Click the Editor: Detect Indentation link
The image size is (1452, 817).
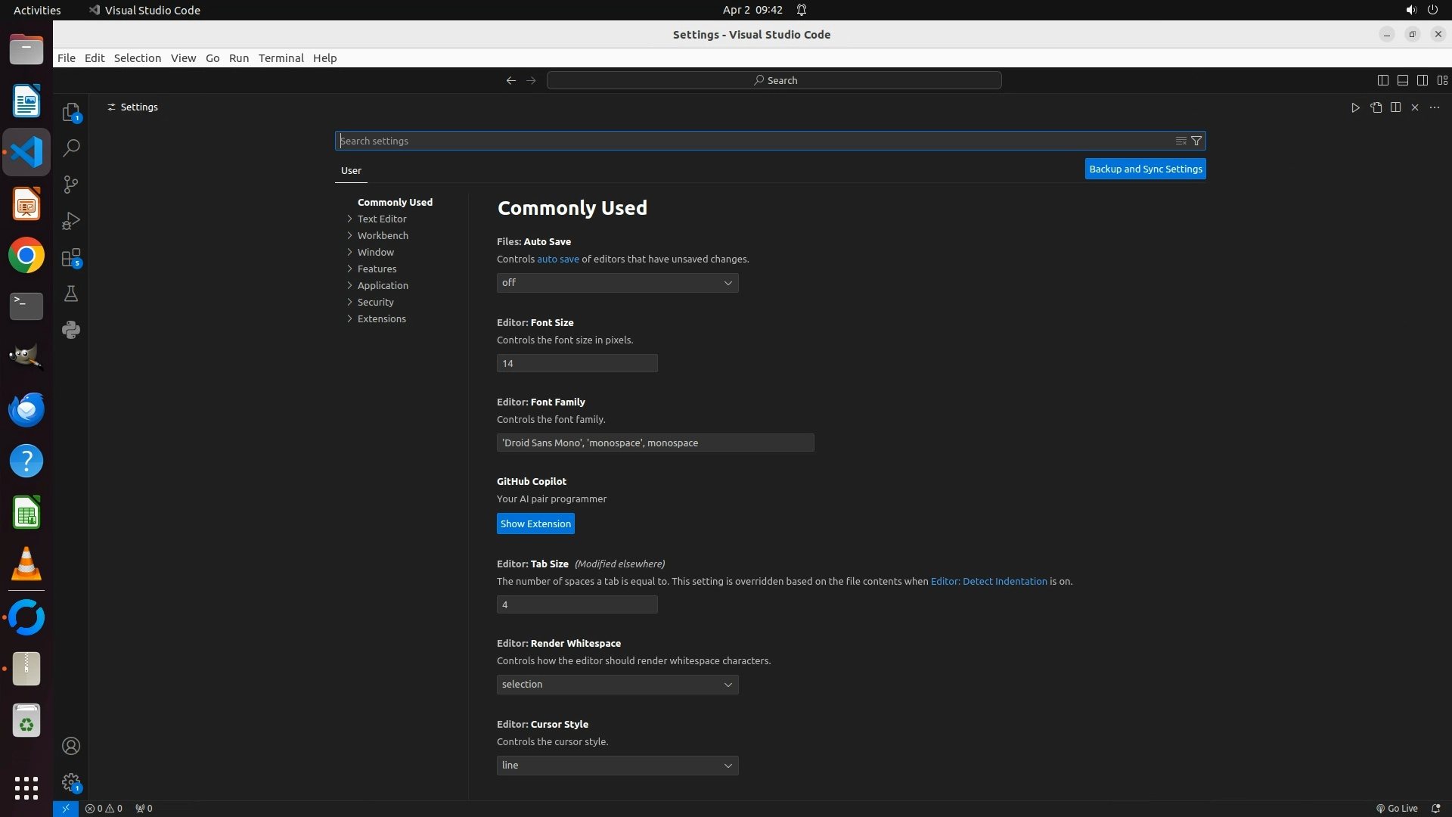(988, 581)
